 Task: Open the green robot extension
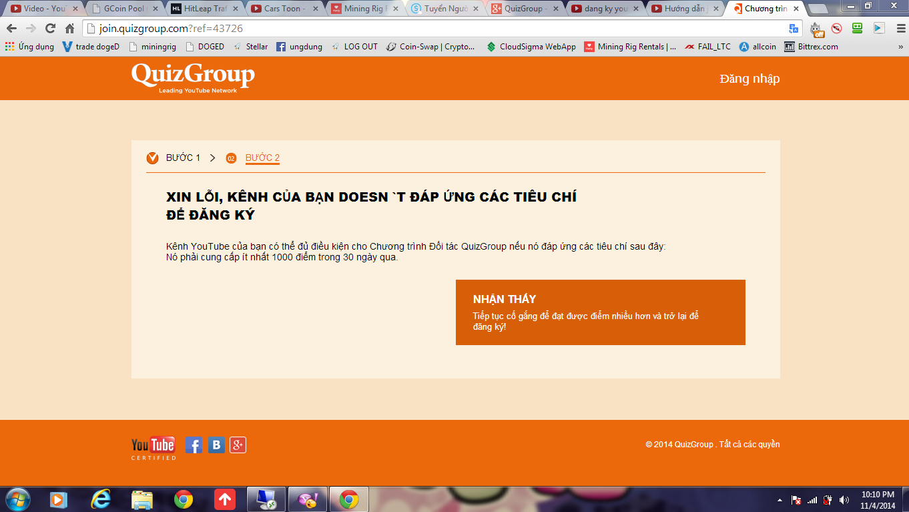coord(858,29)
